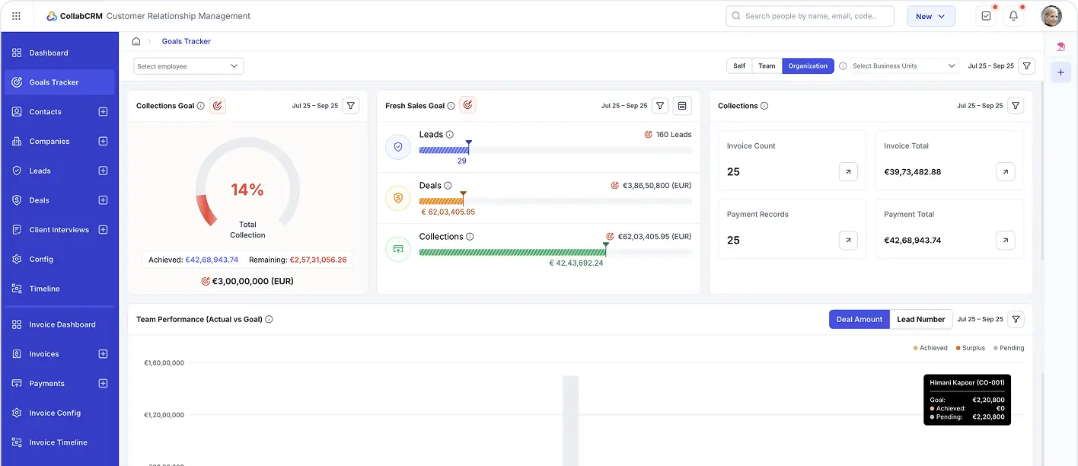
Task: Click the Collections progress bar marker
Action: click(x=605, y=247)
